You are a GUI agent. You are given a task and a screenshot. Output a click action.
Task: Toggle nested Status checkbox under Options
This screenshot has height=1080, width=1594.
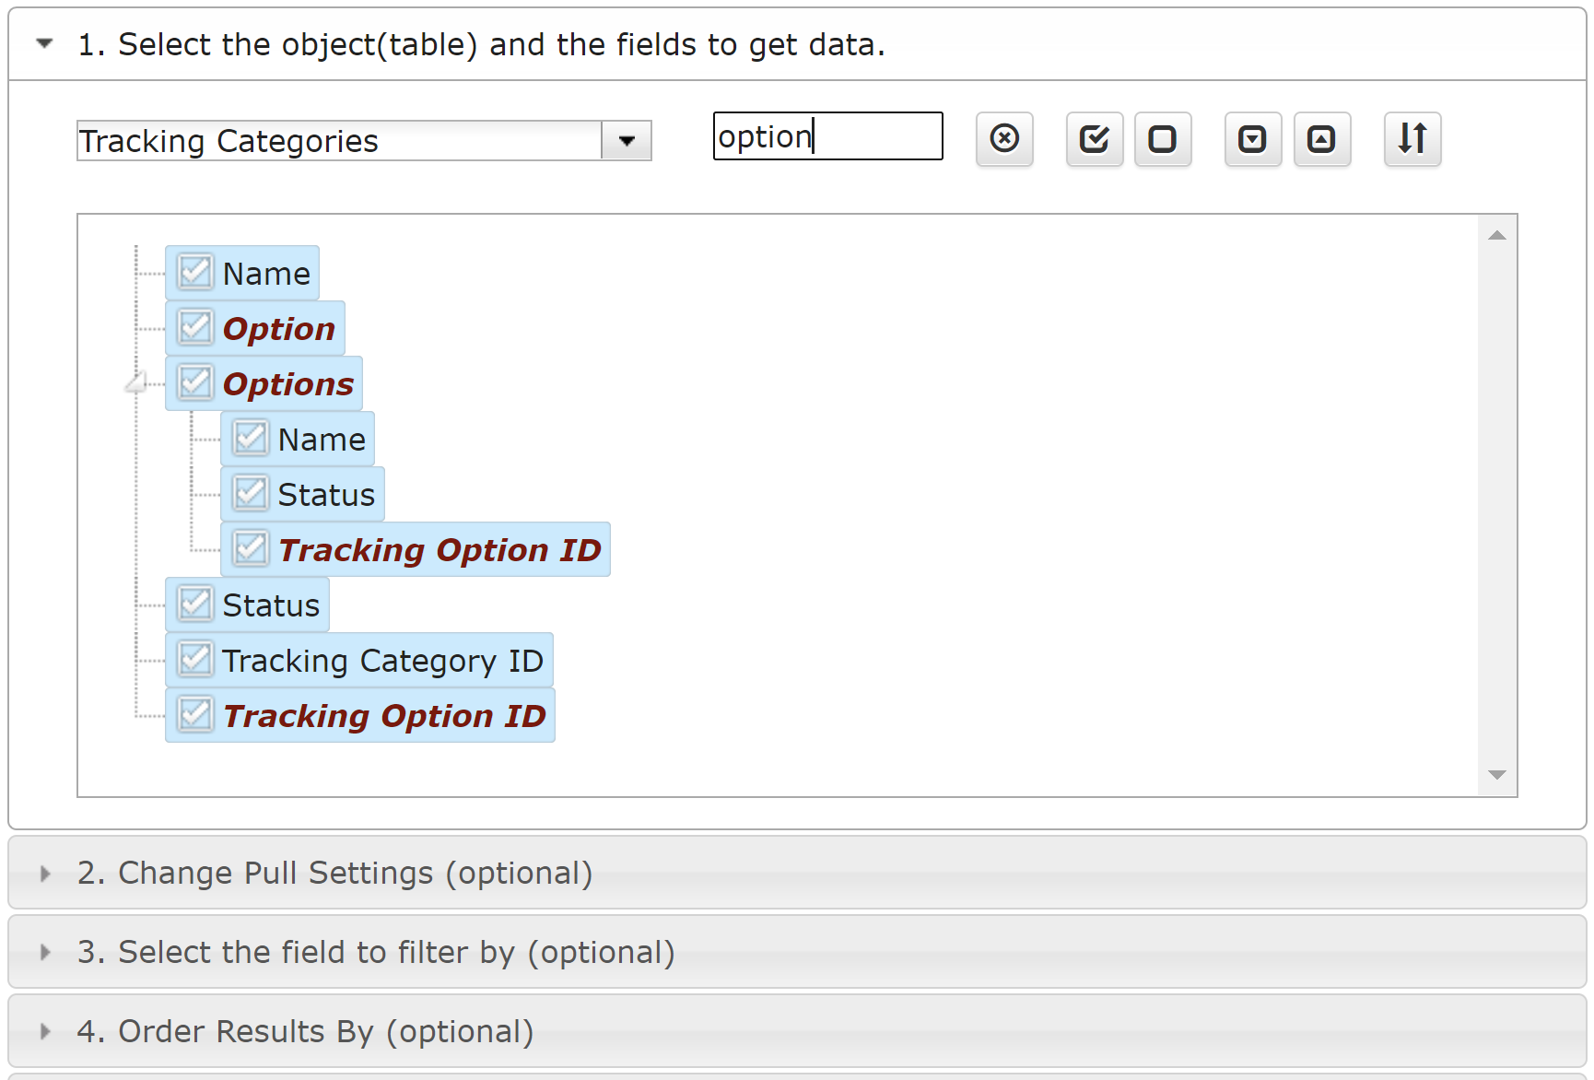(x=251, y=494)
